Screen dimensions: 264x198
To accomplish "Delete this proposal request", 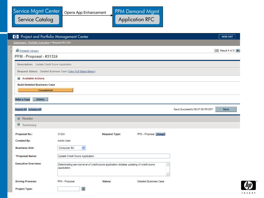I will (40, 99).
